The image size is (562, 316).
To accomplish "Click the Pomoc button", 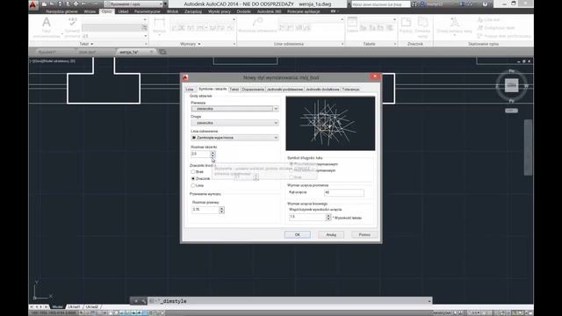I will click(364, 234).
